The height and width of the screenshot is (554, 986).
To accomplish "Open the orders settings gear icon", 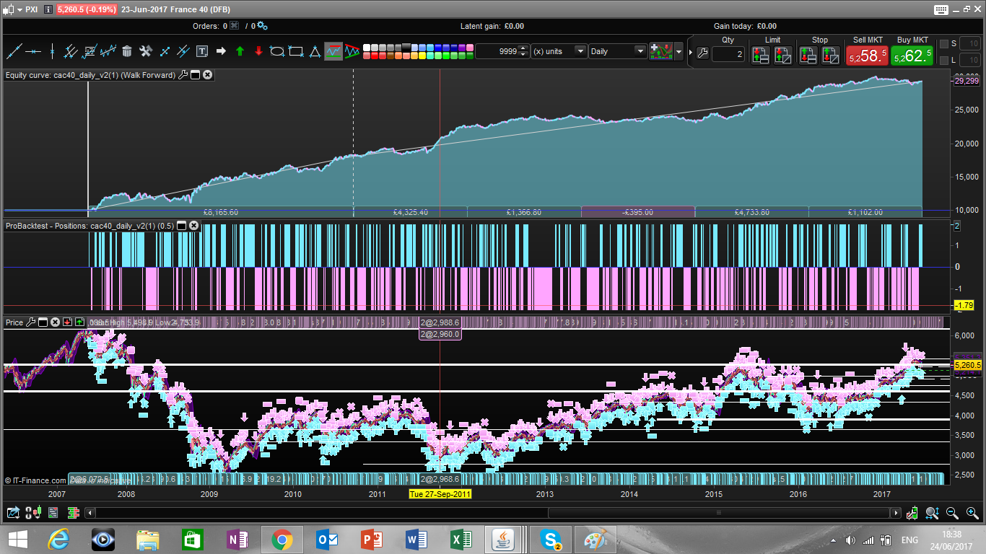I will click(x=262, y=26).
